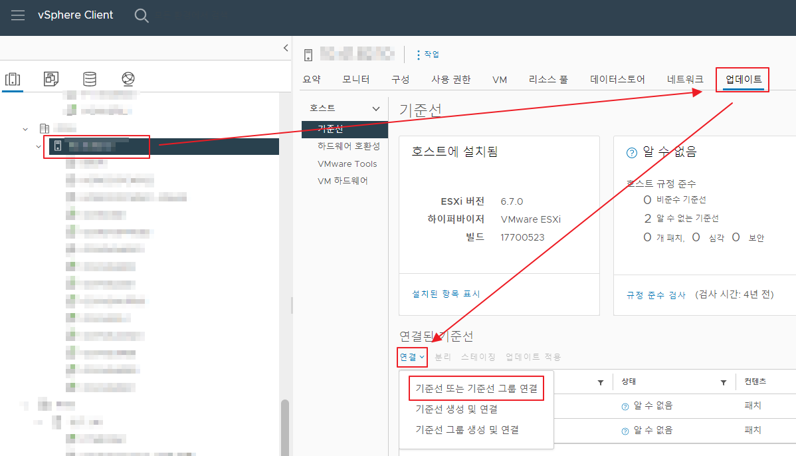796x456 pixels.
Task: Click the filter icon left of 상태 column
Action: [601, 382]
